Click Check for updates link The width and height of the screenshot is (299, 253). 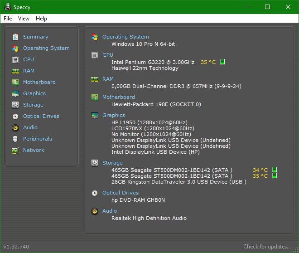pyautogui.click(x=267, y=247)
